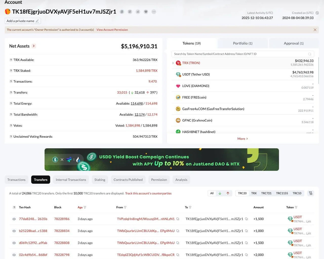Open the Age column filter
This screenshot has width=324, height=259.
click(85, 207)
